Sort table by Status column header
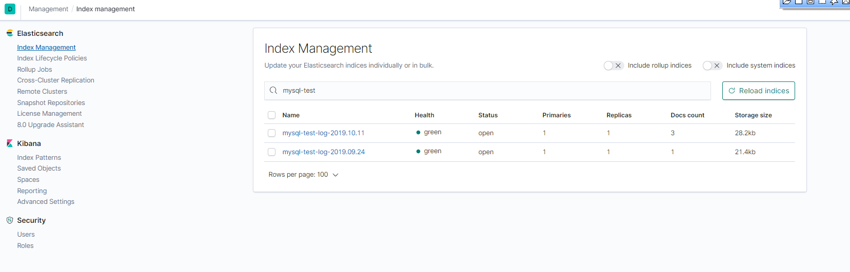The height and width of the screenshot is (272, 850). coord(488,115)
